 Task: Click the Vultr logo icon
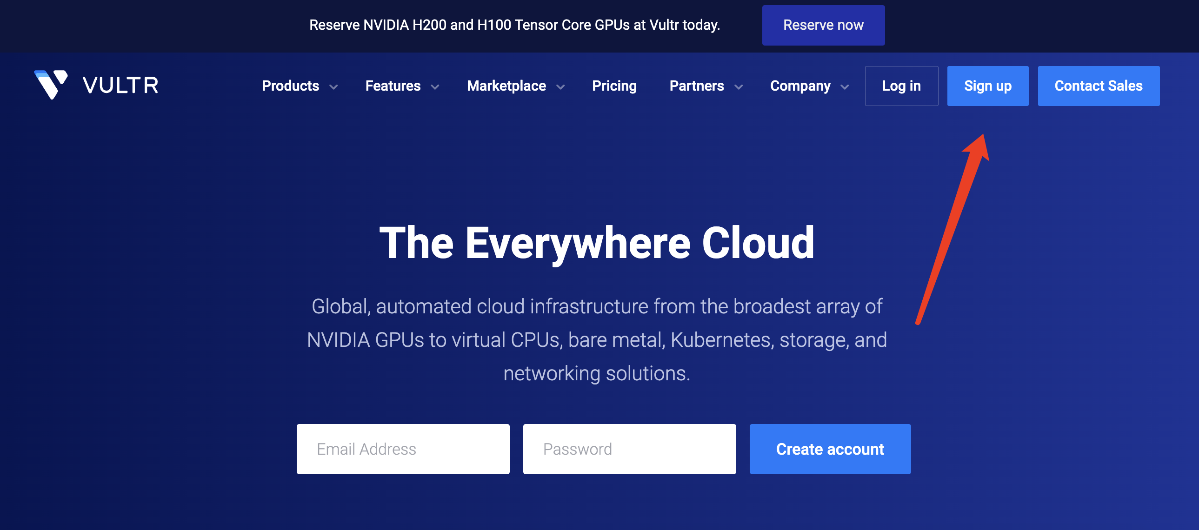[x=51, y=85]
